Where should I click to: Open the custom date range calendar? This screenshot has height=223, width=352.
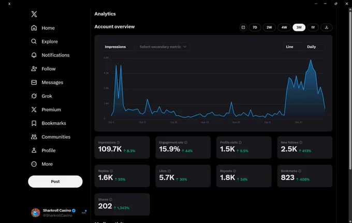pyautogui.click(x=243, y=27)
